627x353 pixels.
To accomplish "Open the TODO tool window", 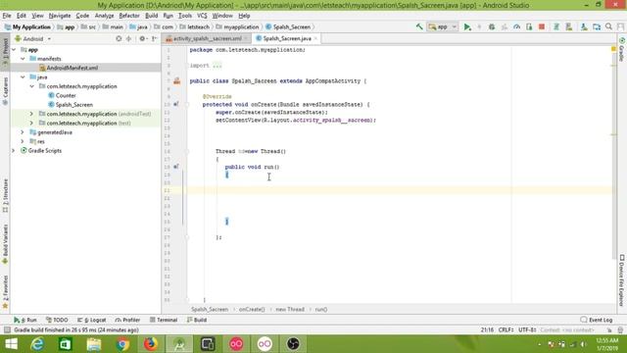I will (57, 321).
